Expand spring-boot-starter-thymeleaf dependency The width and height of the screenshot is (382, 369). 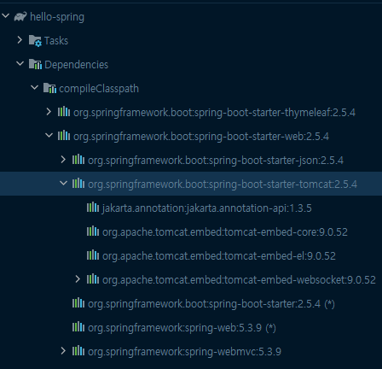[x=49, y=112]
